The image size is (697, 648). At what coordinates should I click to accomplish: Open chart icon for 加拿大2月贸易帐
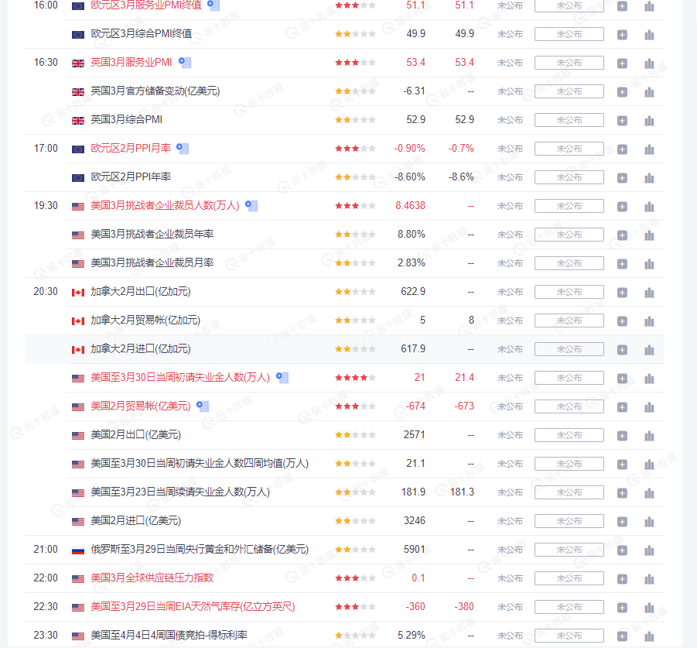[650, 321]
